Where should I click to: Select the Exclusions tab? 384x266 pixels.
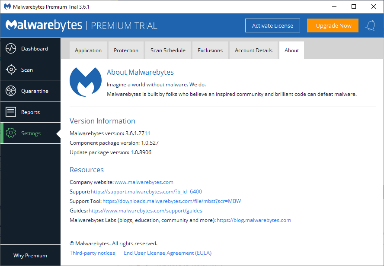210,51
